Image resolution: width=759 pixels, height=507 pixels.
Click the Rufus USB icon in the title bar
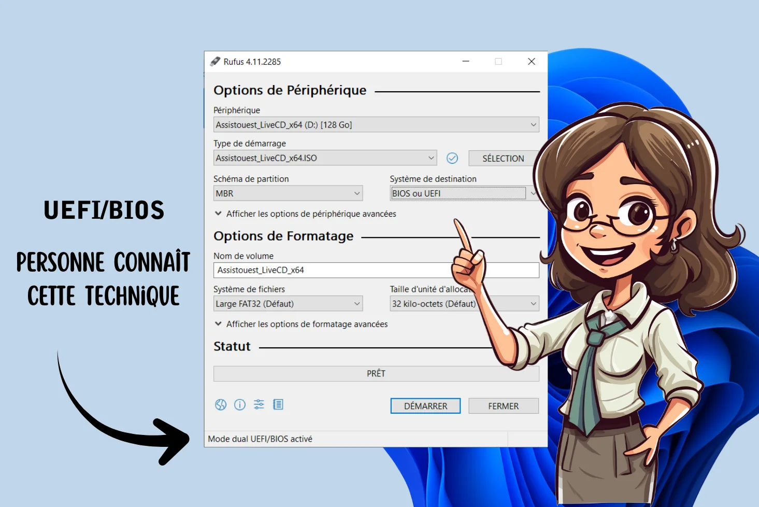pyautogui.click(x=215, y=62)
